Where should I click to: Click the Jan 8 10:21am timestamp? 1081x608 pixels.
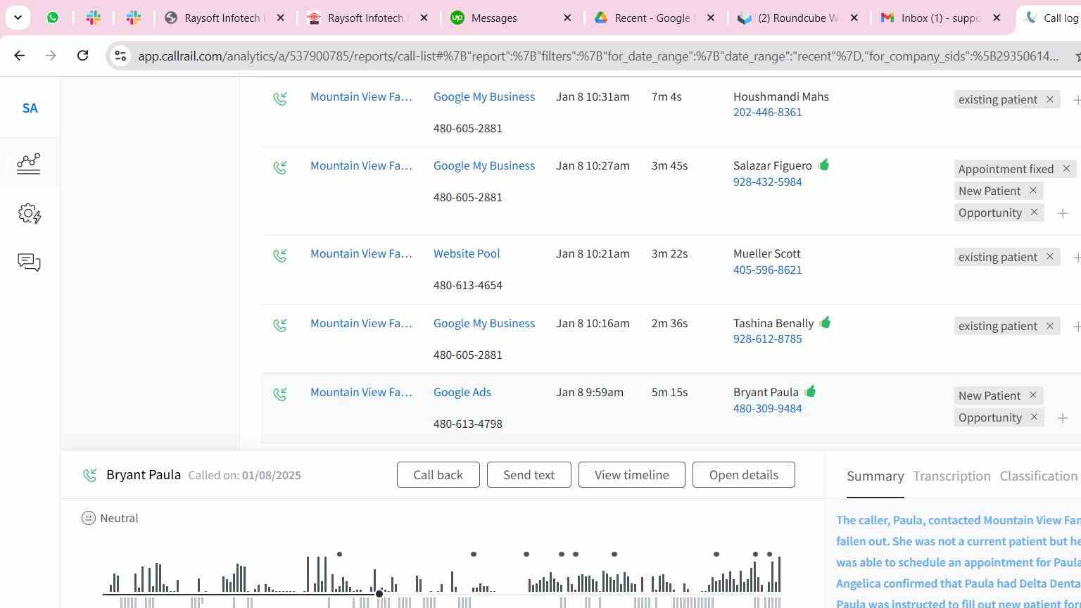(593, 254)
